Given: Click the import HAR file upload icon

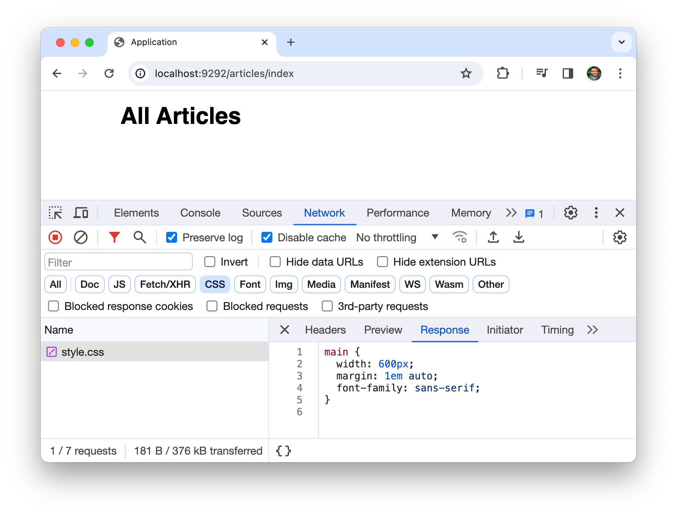Looking at the screenshot, I should pos(493,238).
